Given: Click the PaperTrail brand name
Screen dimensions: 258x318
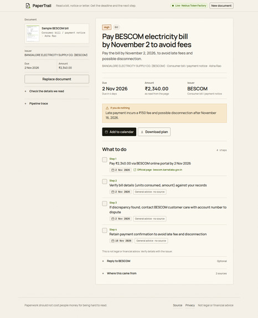Looking at the screenshot, I should (42, 6).
